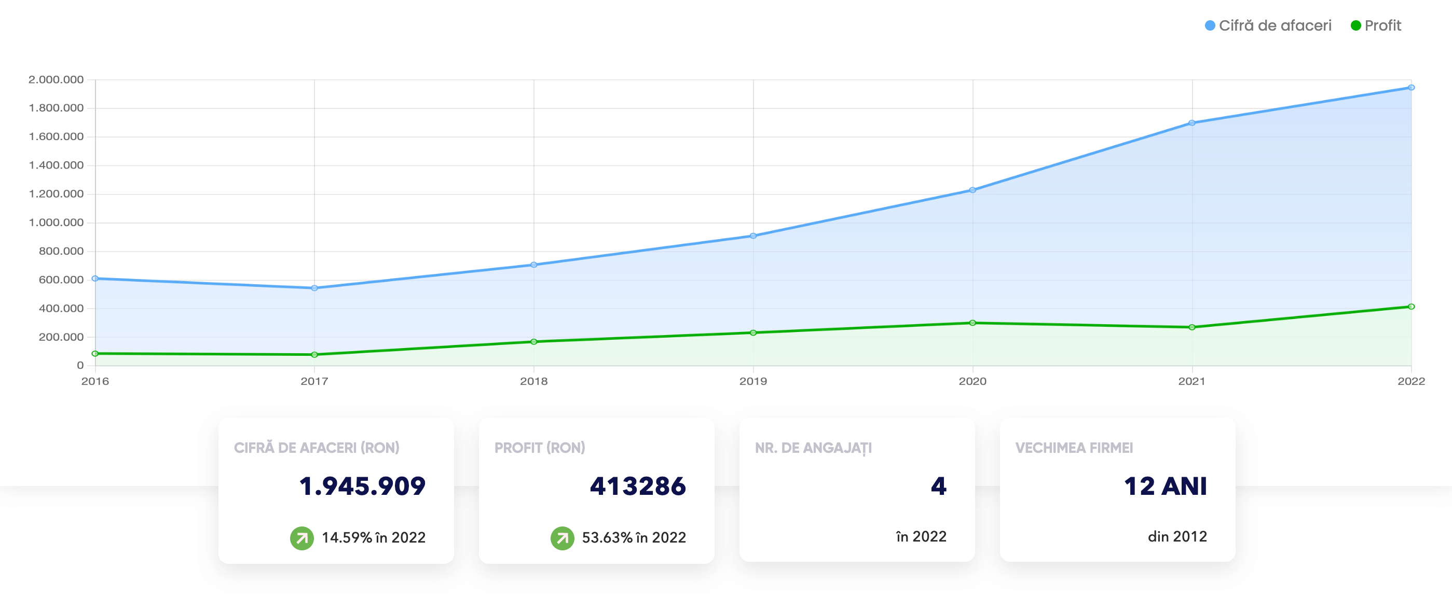Select the 2022 turnover data point on blue line
The height and width of the screenshot is (610, 1452).
click(1411, 87)
